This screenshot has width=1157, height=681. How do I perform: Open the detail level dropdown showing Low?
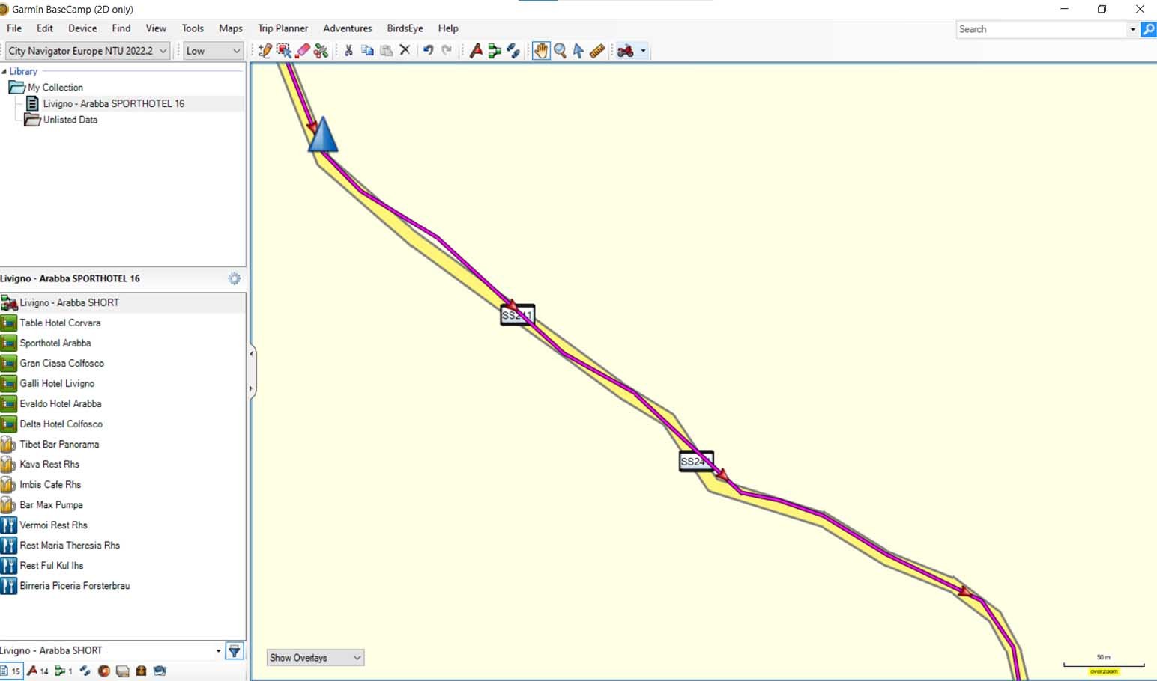point(214,51)
